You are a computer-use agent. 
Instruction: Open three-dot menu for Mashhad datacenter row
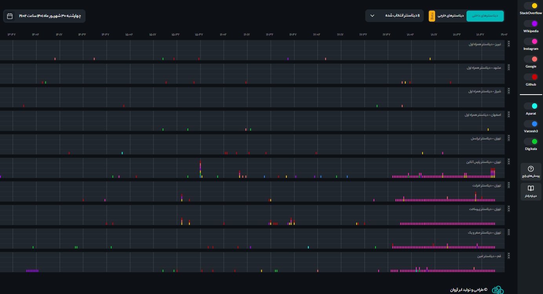pos(508,68)
